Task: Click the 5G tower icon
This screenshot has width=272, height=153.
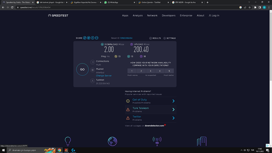Action: [157, 141]
